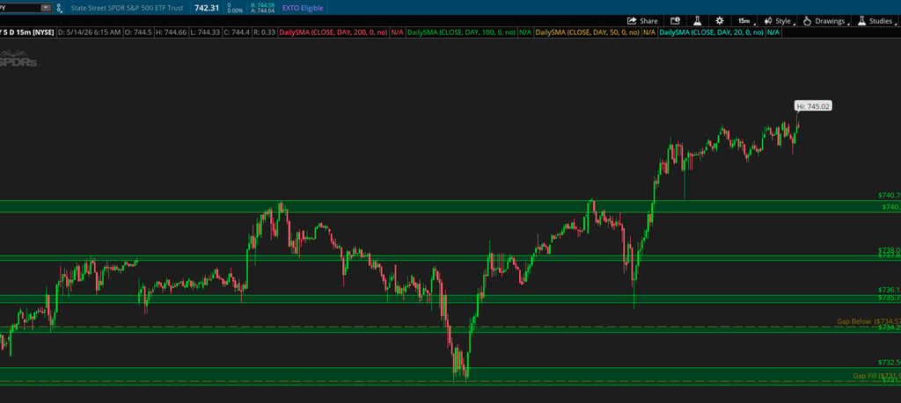
Task: Click the symbol link chain icon
Action: click(x=59, y=8)
